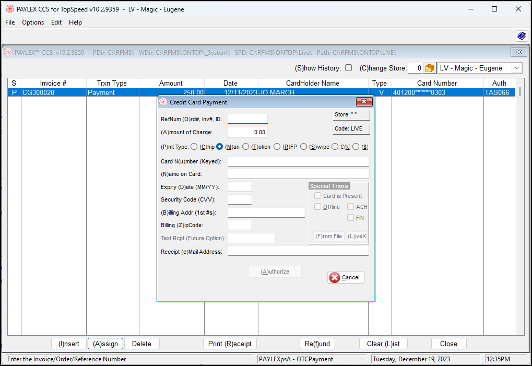Click the Billing Addr field

[266, 212]
